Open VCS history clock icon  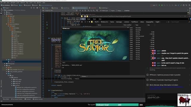(x=184, y=5)
